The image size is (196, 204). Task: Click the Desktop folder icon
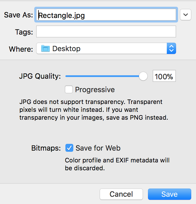(x=45, y=49)
